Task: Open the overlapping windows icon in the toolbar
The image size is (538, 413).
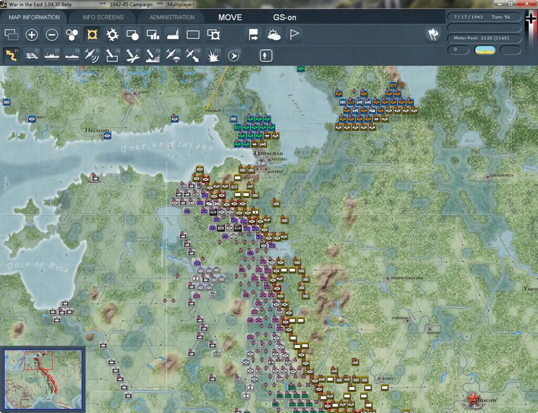Action: point(12,35)
